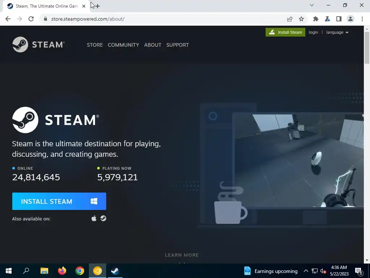
Task: Expand the tab search chevron
Action: click(312, 5)
